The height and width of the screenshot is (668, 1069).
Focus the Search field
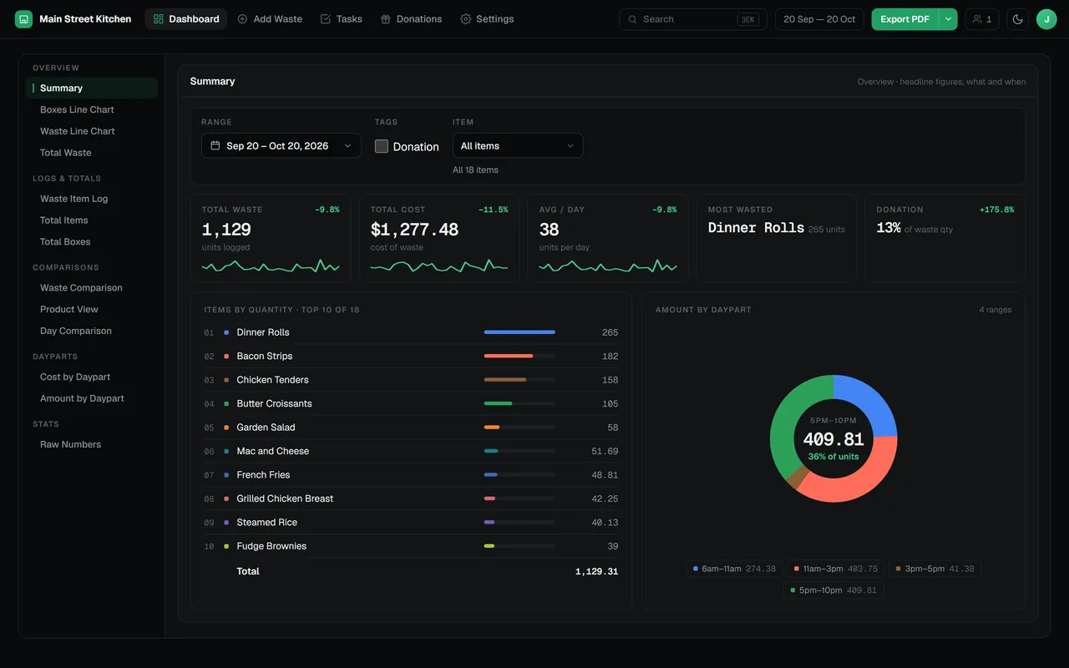click(x=693, y=19)
